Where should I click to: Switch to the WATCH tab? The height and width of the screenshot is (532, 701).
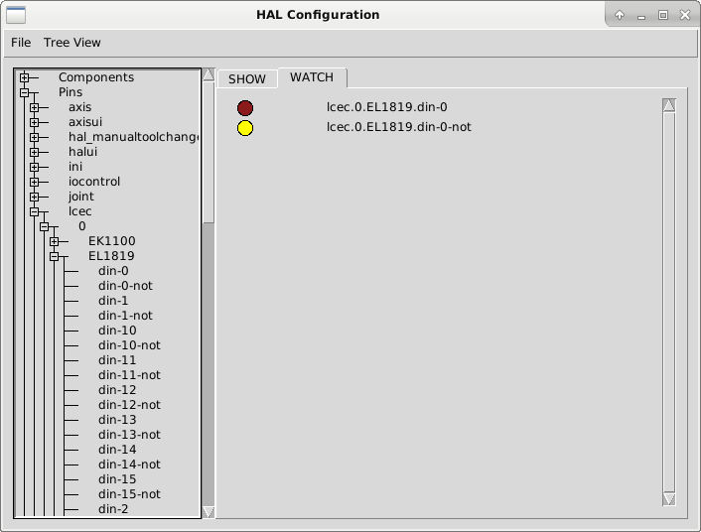click(x=312, y=77)
